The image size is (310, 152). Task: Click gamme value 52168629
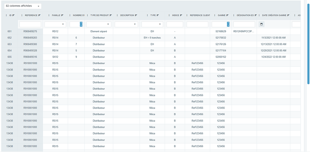point(221,31)
